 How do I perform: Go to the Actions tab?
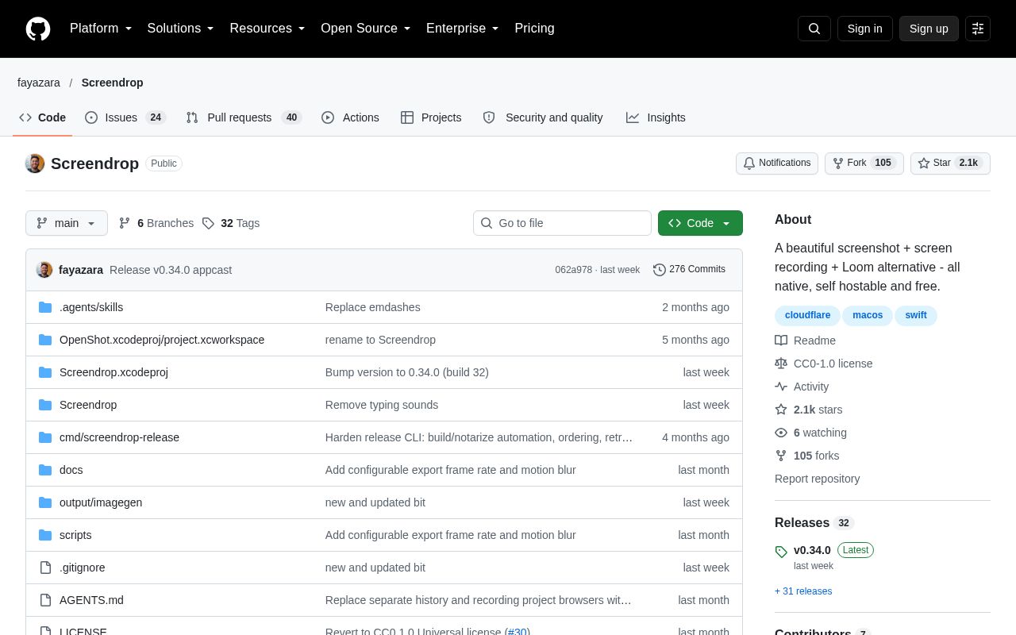[350, 117]
